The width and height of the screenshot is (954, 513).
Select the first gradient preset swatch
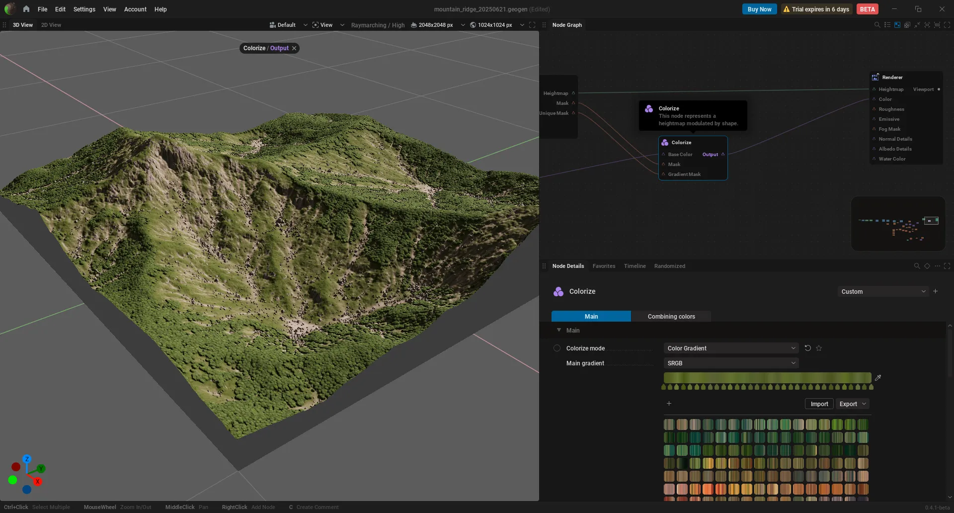click(669, 425)
